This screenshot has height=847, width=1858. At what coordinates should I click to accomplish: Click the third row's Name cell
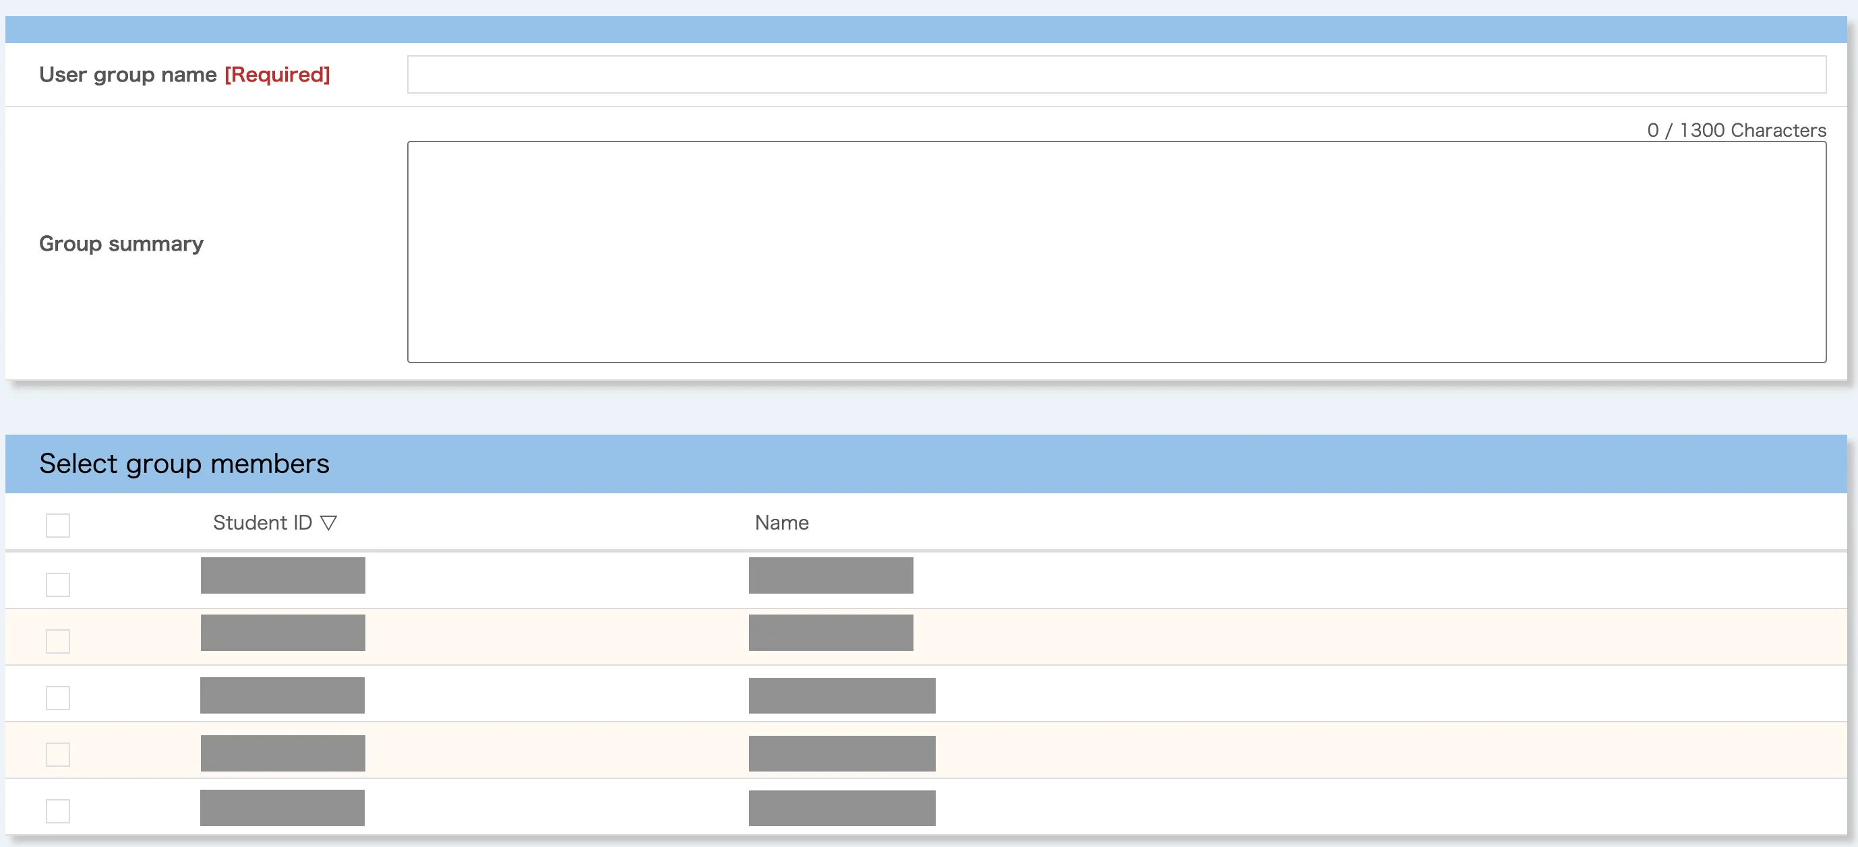coord(842,695)
